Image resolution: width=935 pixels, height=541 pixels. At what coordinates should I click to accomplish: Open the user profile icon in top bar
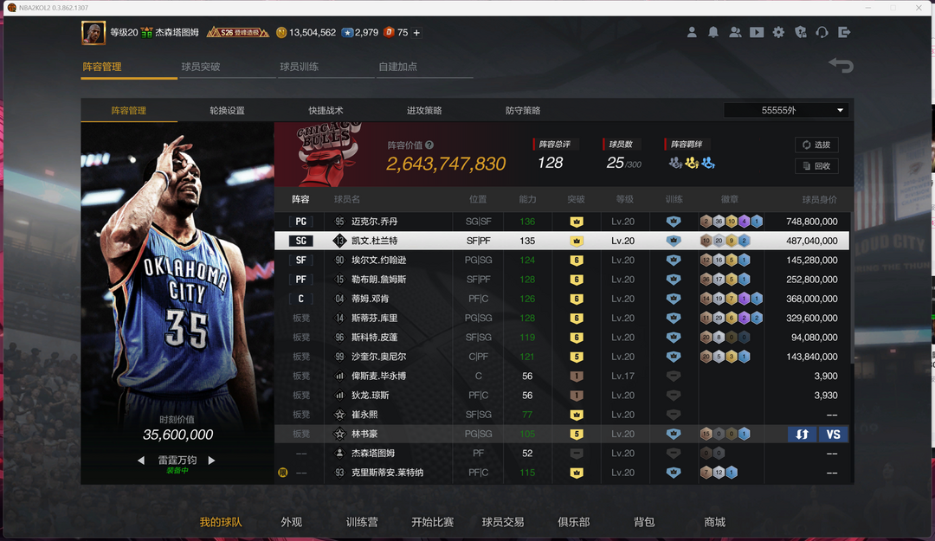click(x=692, y=32)
